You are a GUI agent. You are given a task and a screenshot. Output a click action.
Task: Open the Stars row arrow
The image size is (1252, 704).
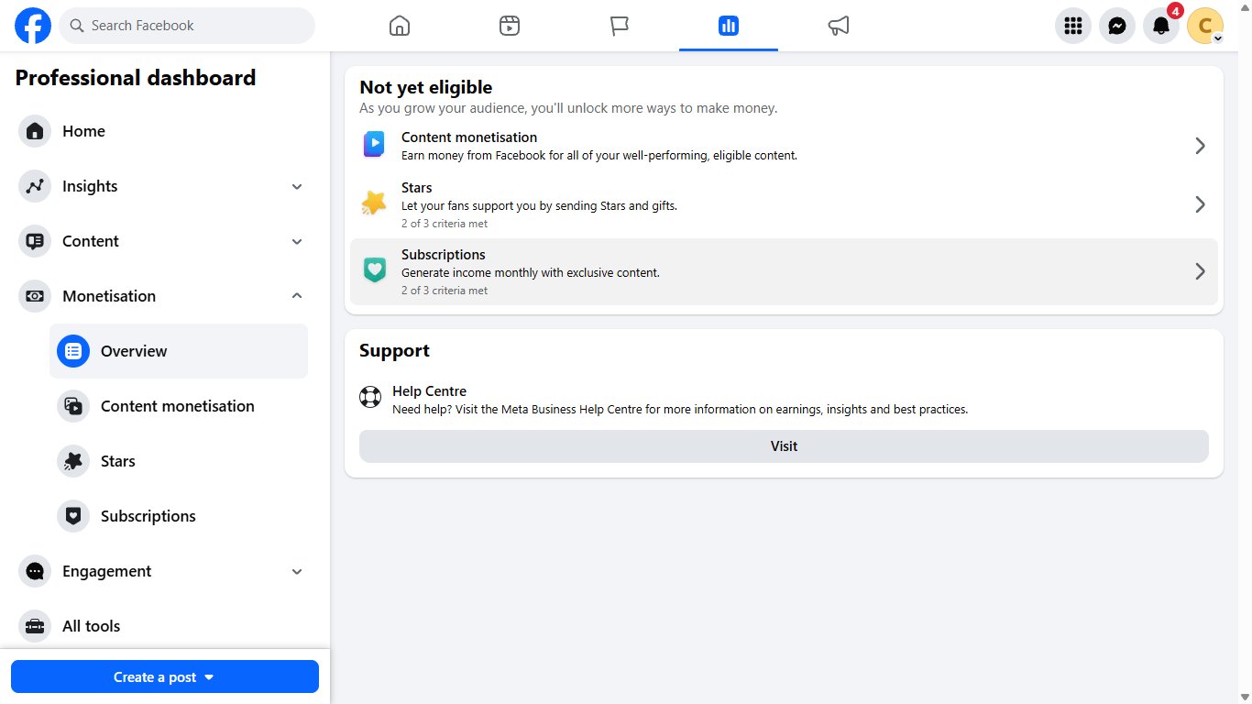tap(1200, 204)
